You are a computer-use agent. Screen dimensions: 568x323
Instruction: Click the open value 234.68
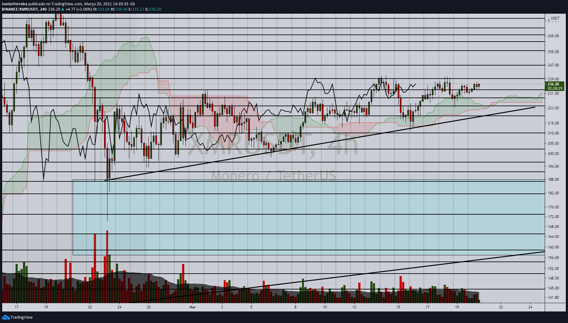coord(104,9)
